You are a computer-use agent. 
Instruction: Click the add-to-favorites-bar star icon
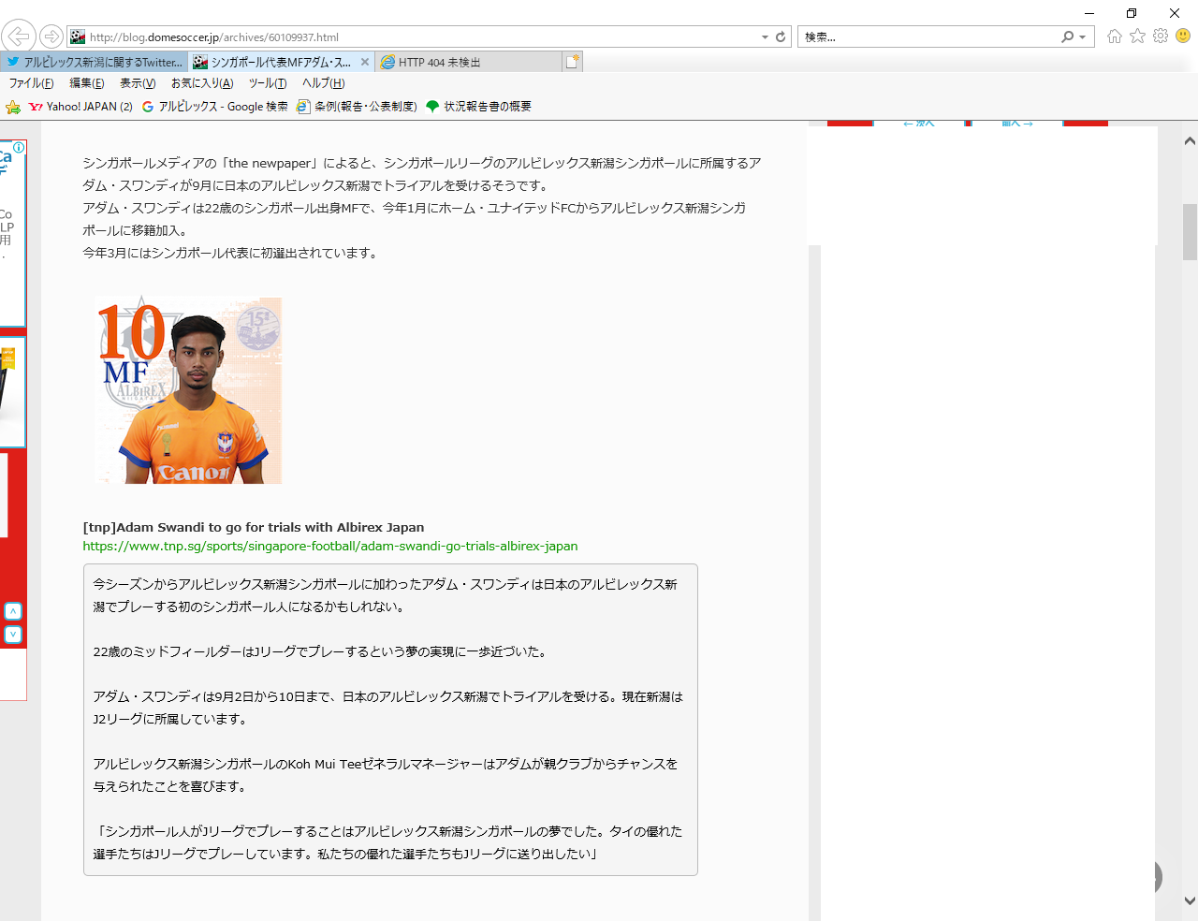click(x=13, y=107)
